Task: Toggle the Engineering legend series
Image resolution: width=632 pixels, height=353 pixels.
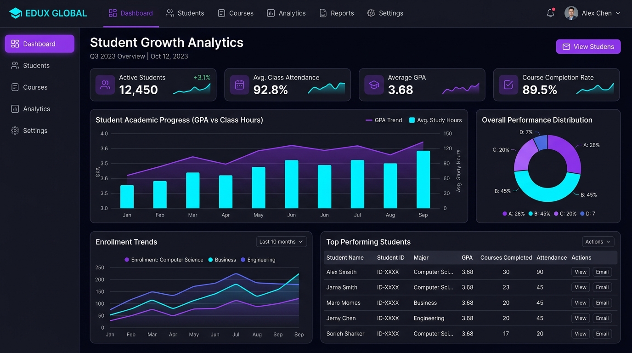Action: point(258,260)
